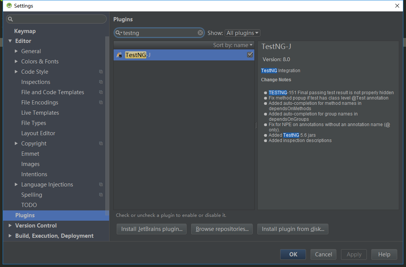Click the Android Studio Settings title icon

[9, 5]
